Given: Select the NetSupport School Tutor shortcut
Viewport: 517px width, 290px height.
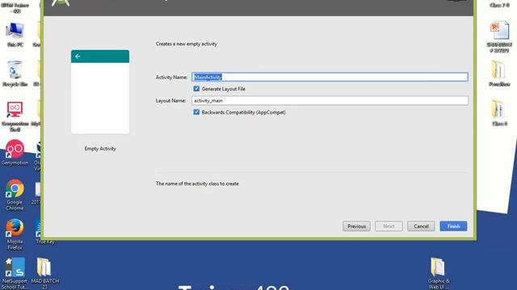Looking at the screenshot, I should click(15, 273).
